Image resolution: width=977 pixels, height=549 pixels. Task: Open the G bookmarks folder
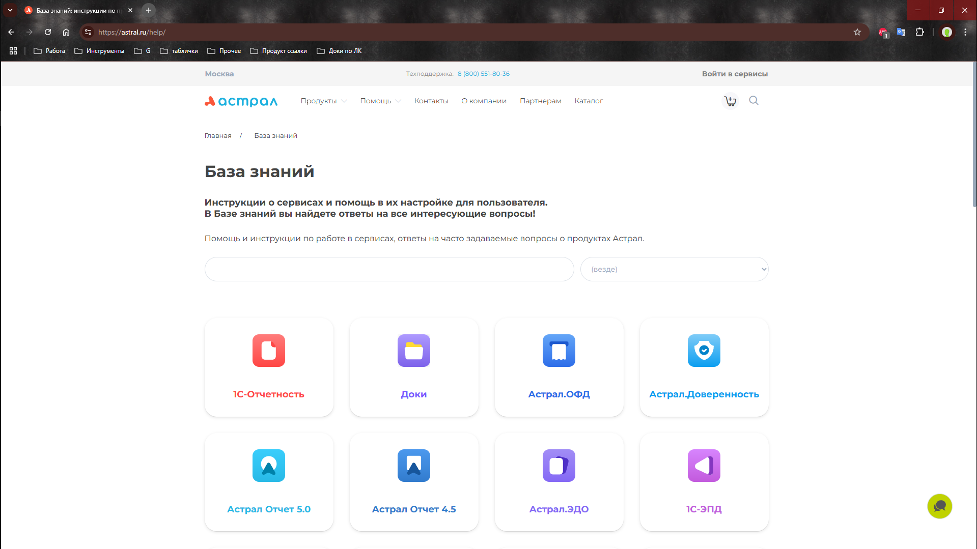tap(142, 51)
